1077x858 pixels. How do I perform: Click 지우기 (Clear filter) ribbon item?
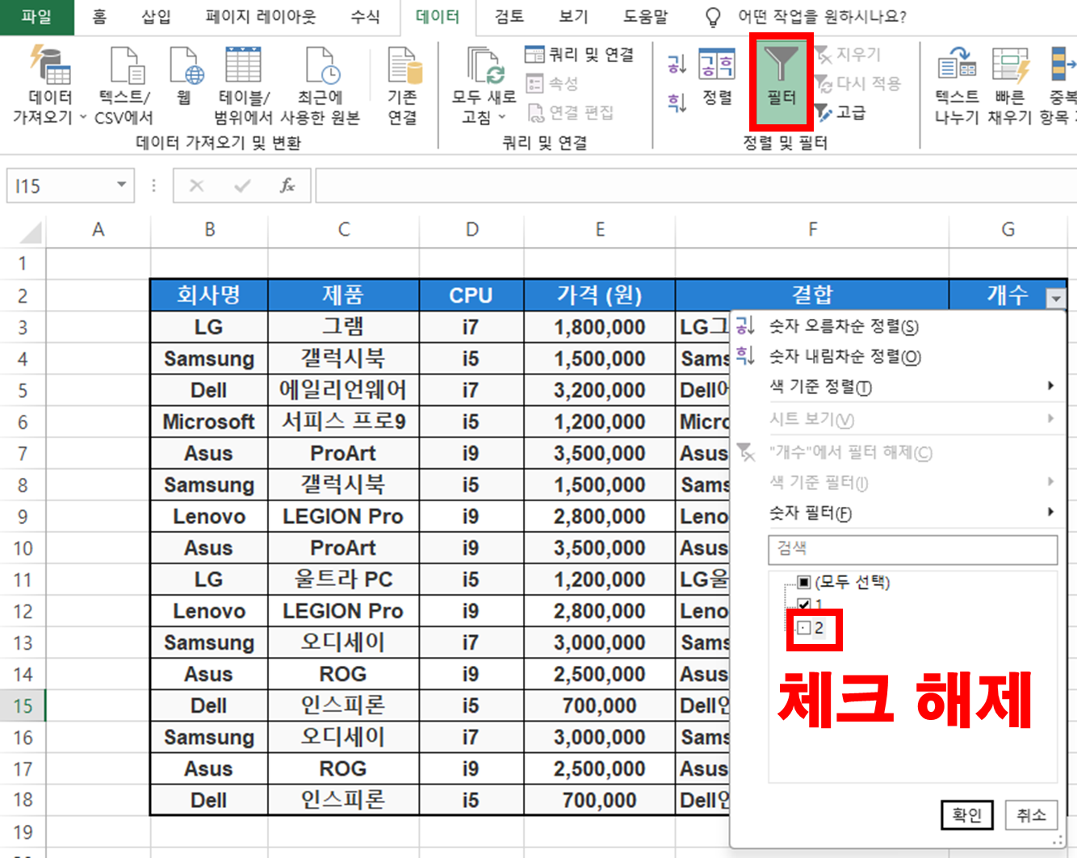848,54
